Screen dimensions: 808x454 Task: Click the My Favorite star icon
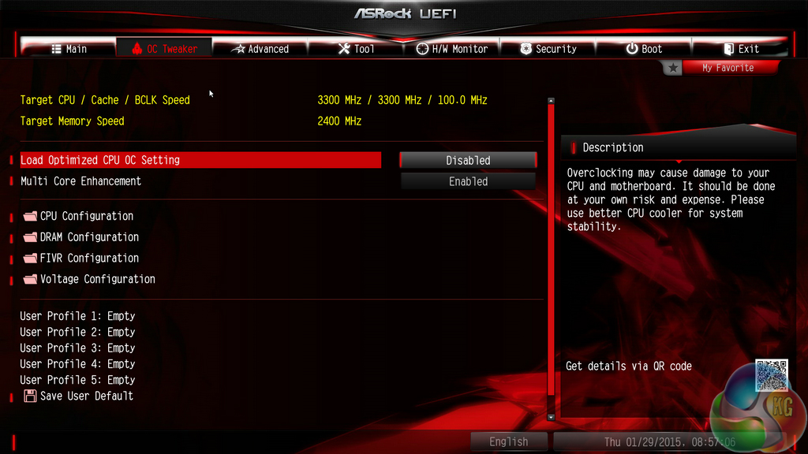pos(672,68)
